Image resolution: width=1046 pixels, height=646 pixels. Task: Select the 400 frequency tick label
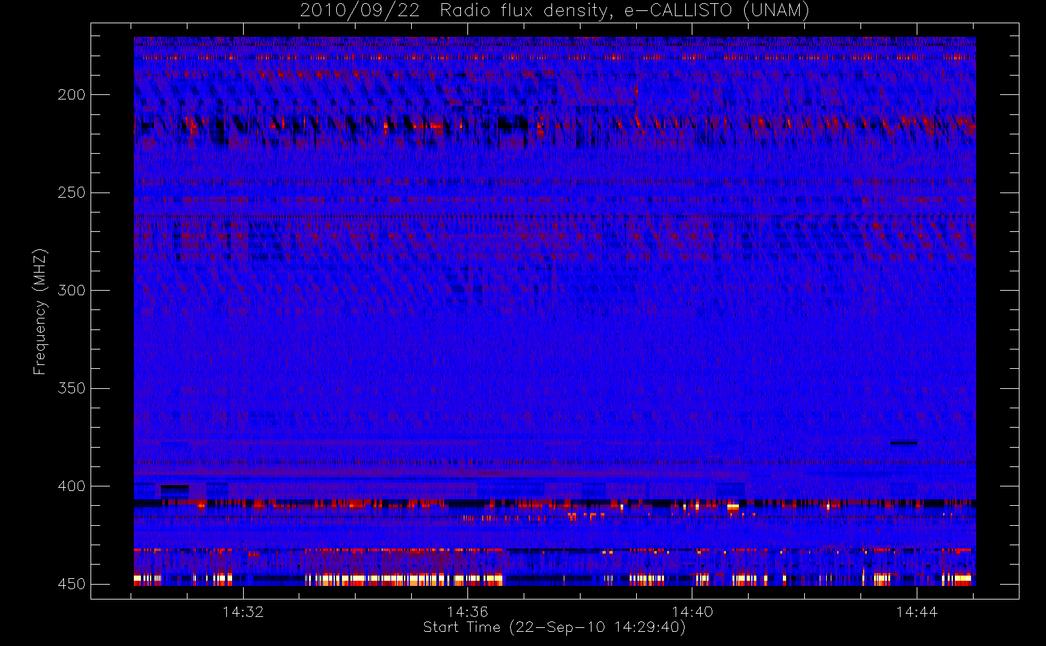[x=71, y=486]
